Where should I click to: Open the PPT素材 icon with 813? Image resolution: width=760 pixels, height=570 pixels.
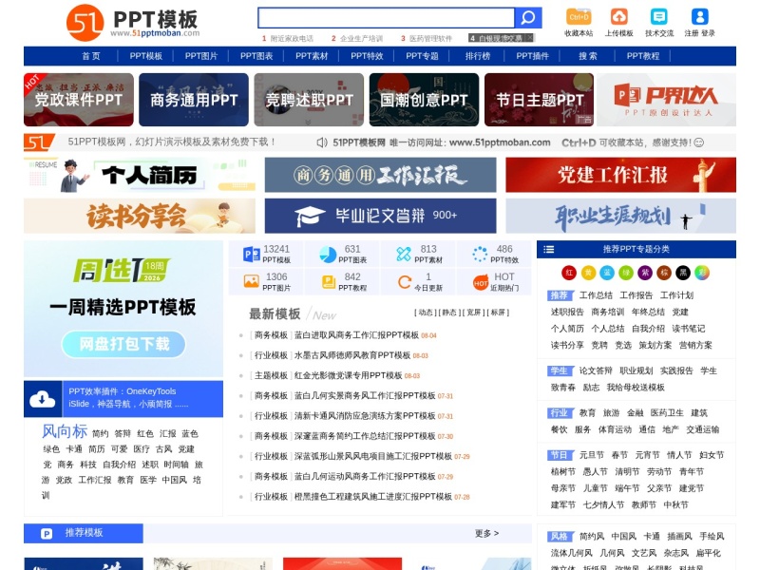pos(403,254)
